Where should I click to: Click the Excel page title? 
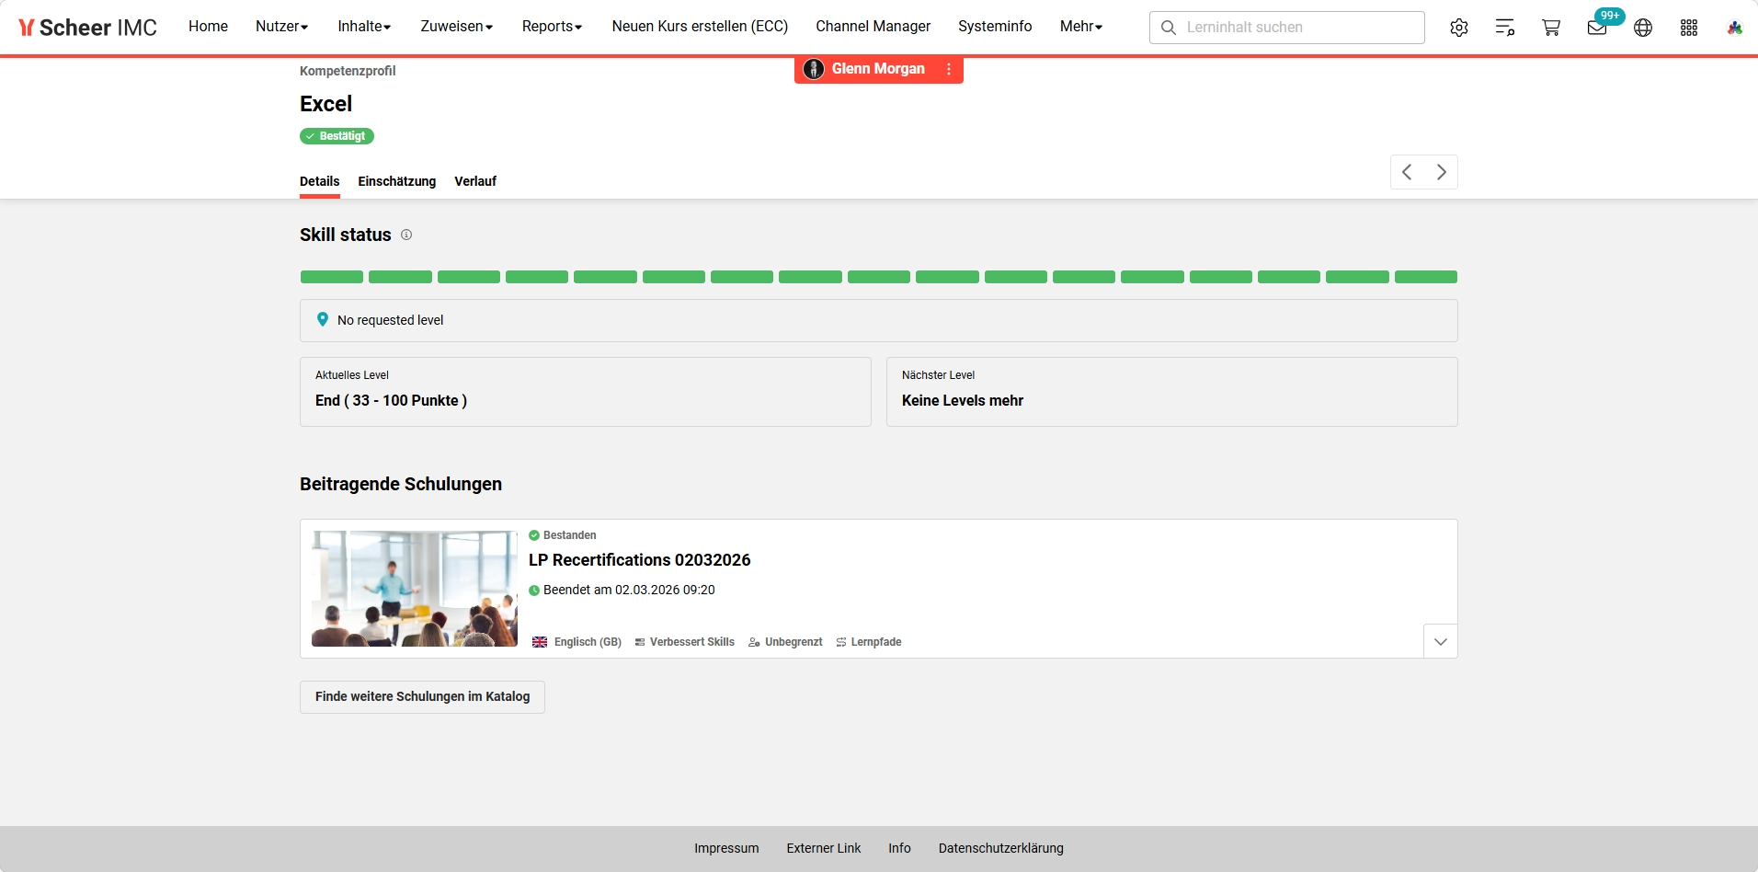tap(326, 104)
